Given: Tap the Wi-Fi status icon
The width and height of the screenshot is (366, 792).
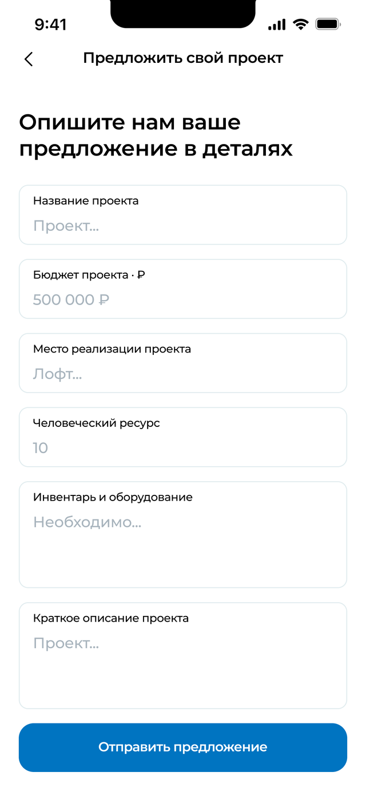Looking at the screenshot, I should tap(300, 25).
